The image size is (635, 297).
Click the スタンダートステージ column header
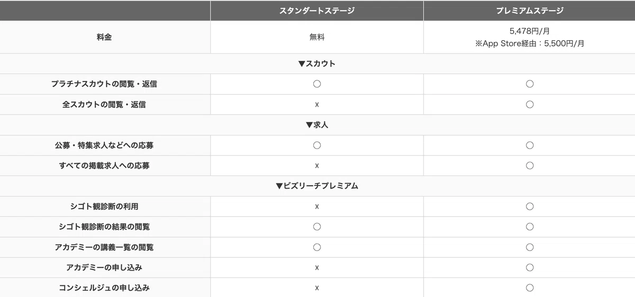pos(316,11)
